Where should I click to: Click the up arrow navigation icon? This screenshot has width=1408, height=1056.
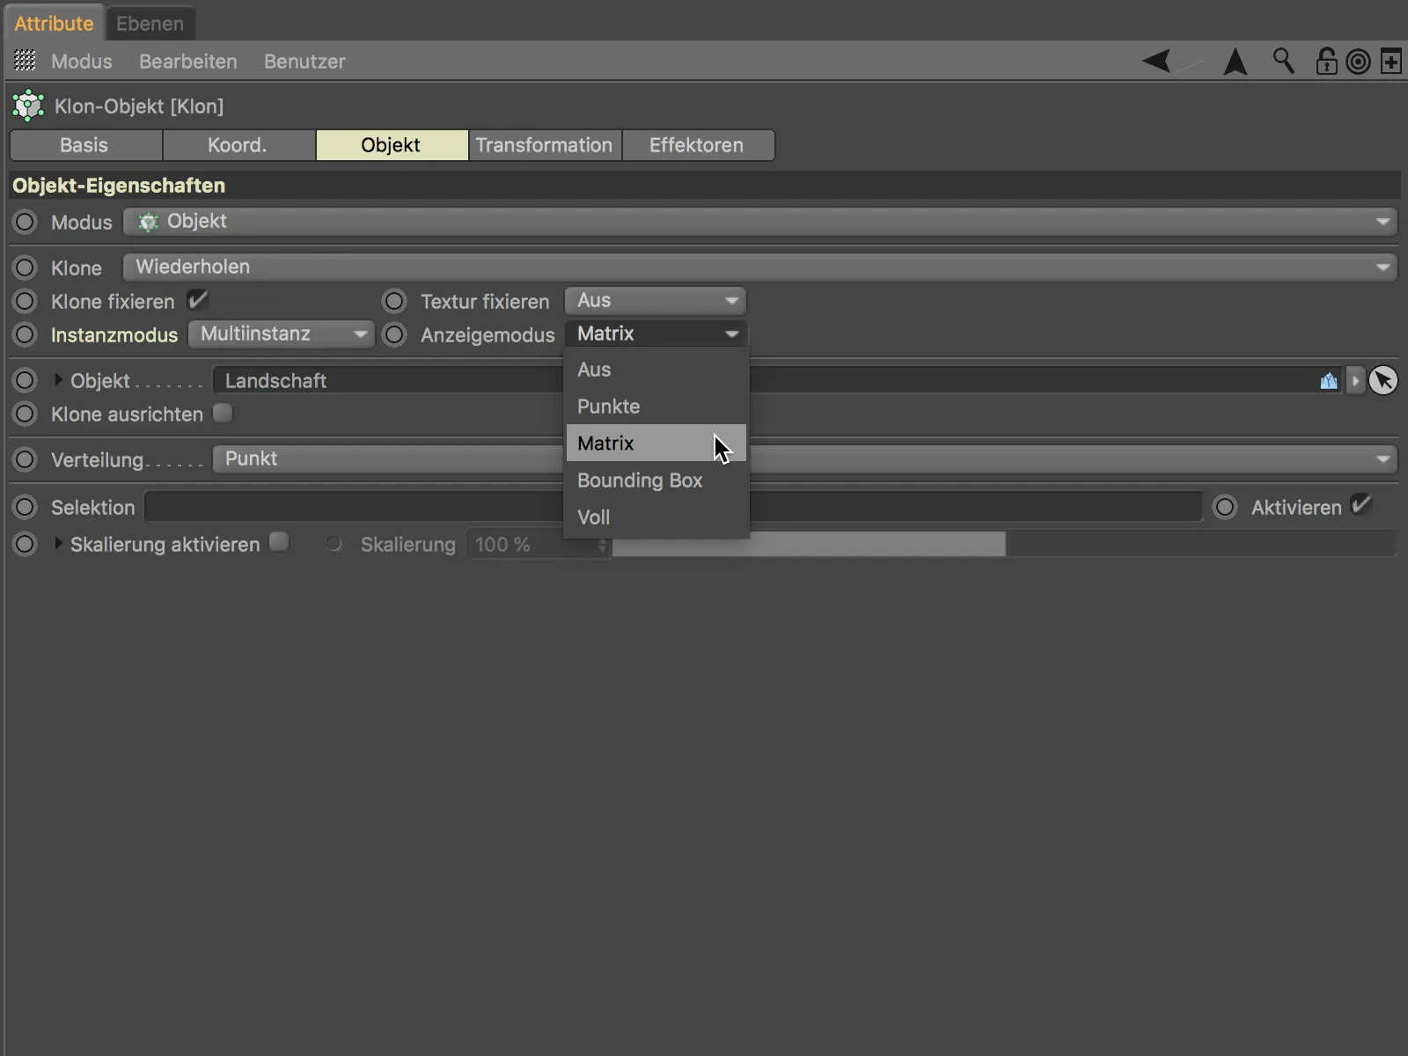pyautogui.click(x=1236, y=61)
